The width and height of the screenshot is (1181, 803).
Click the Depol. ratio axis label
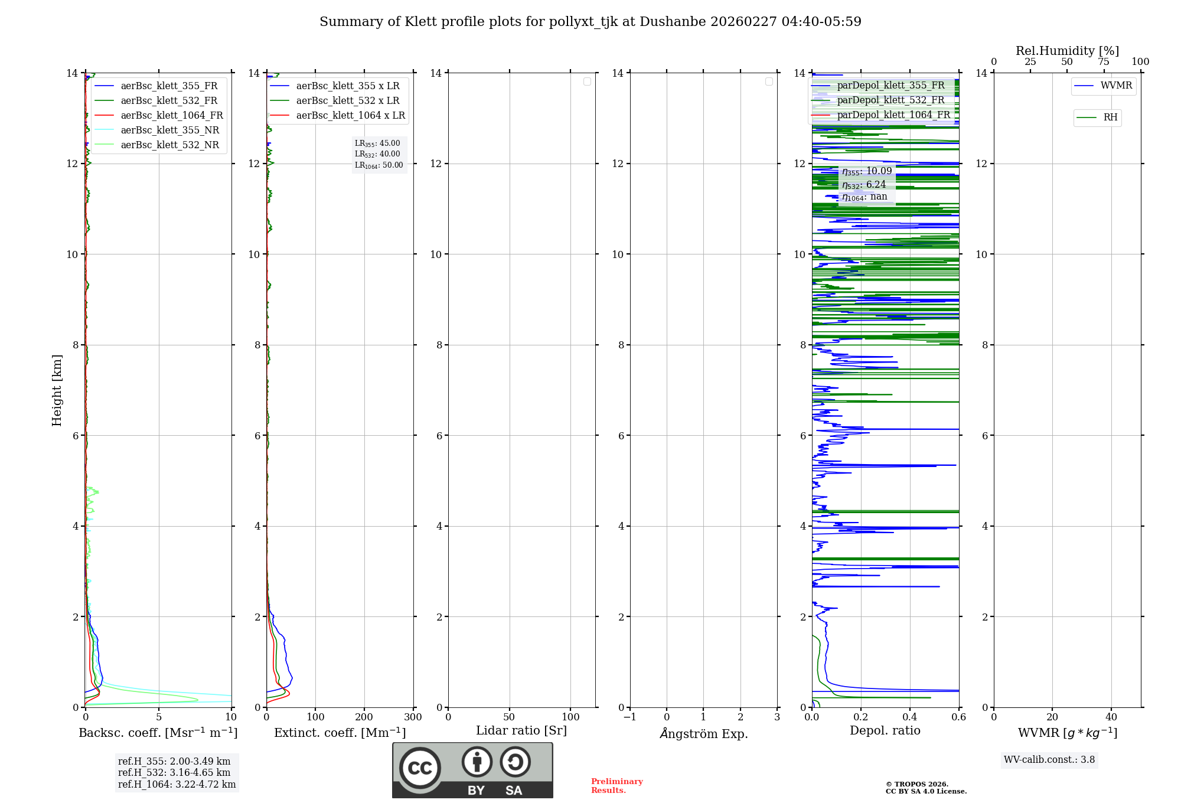pyautogui.click(x=885, y=730)
